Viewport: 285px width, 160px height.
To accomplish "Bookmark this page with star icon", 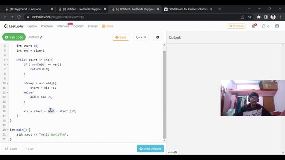I will 250,17.
